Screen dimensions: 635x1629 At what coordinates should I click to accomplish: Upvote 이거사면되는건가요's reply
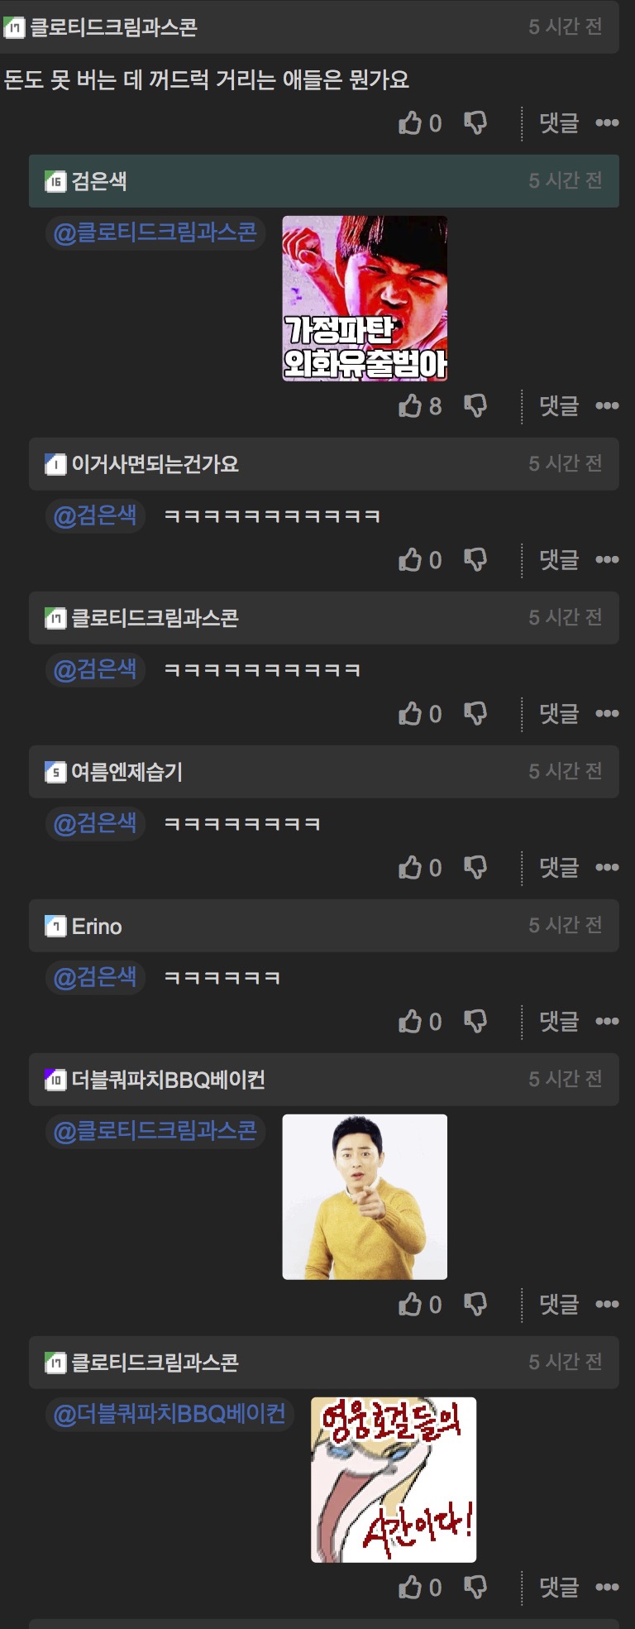point(410,559)
